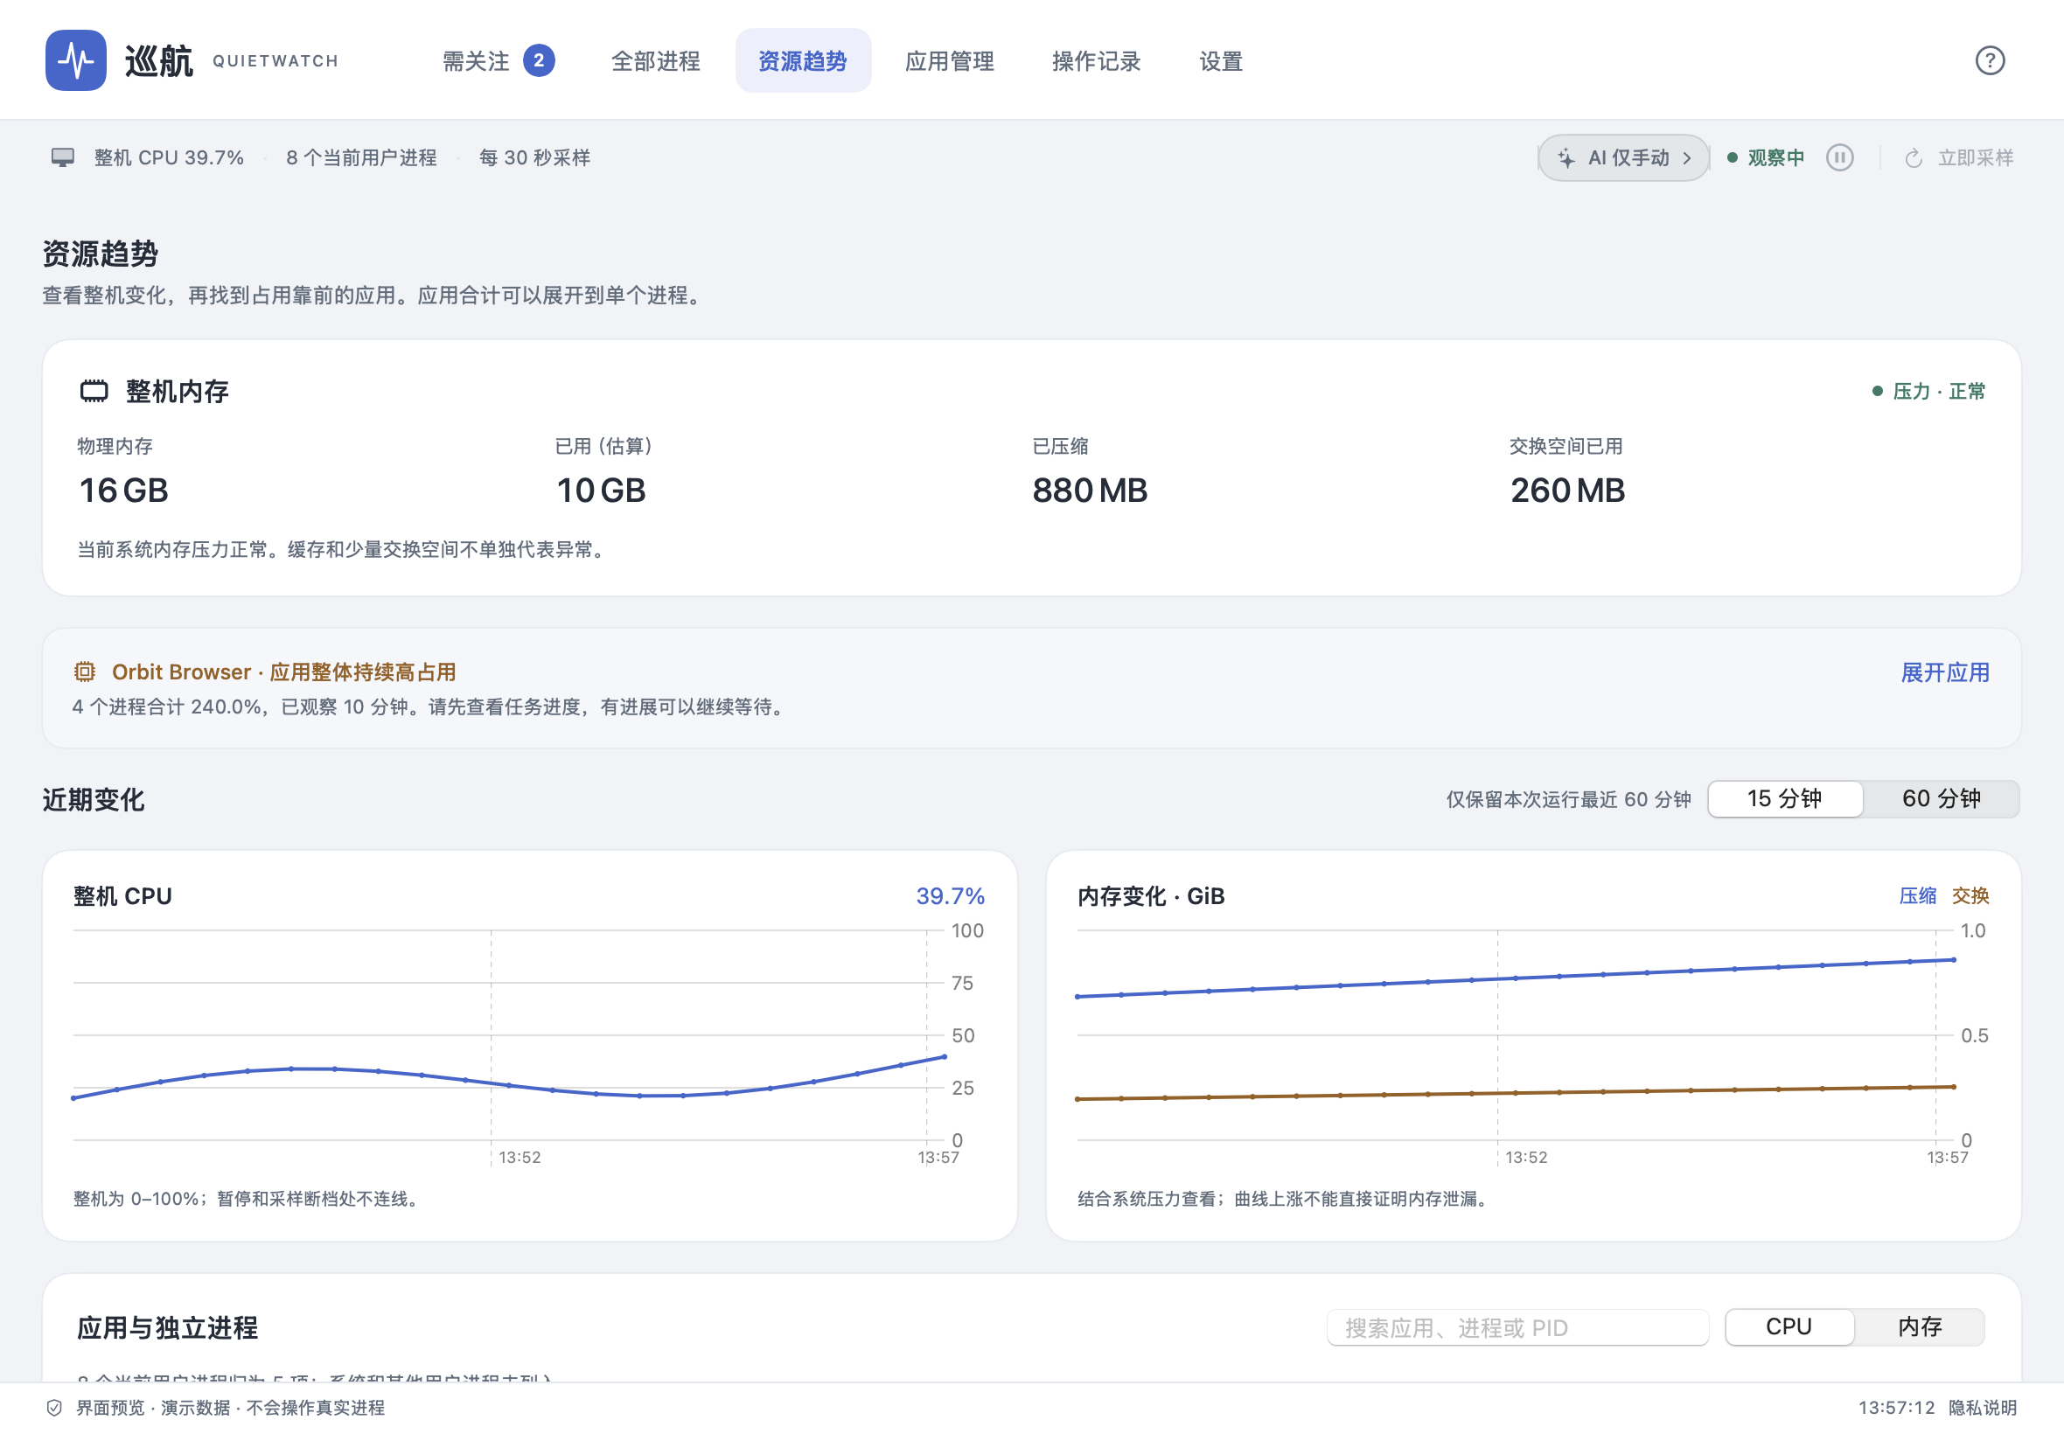Open the help question mark icon
2064x1434 pixels.
[x=1990, y=60]
